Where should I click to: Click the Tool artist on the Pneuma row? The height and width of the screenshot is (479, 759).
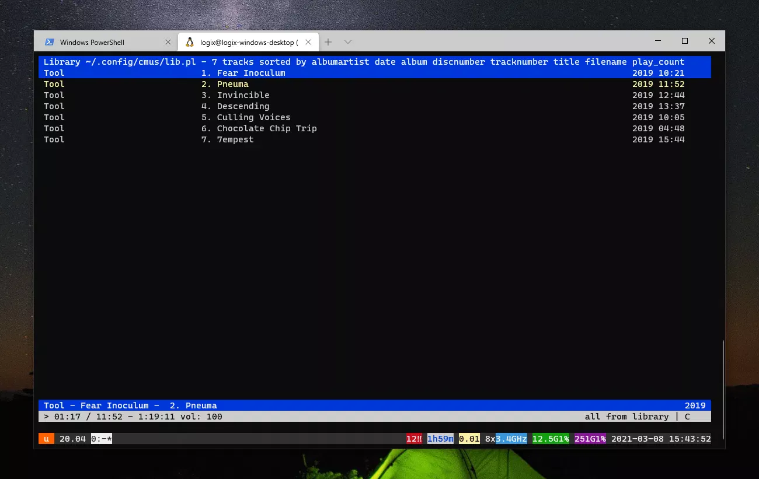(54, 84)
